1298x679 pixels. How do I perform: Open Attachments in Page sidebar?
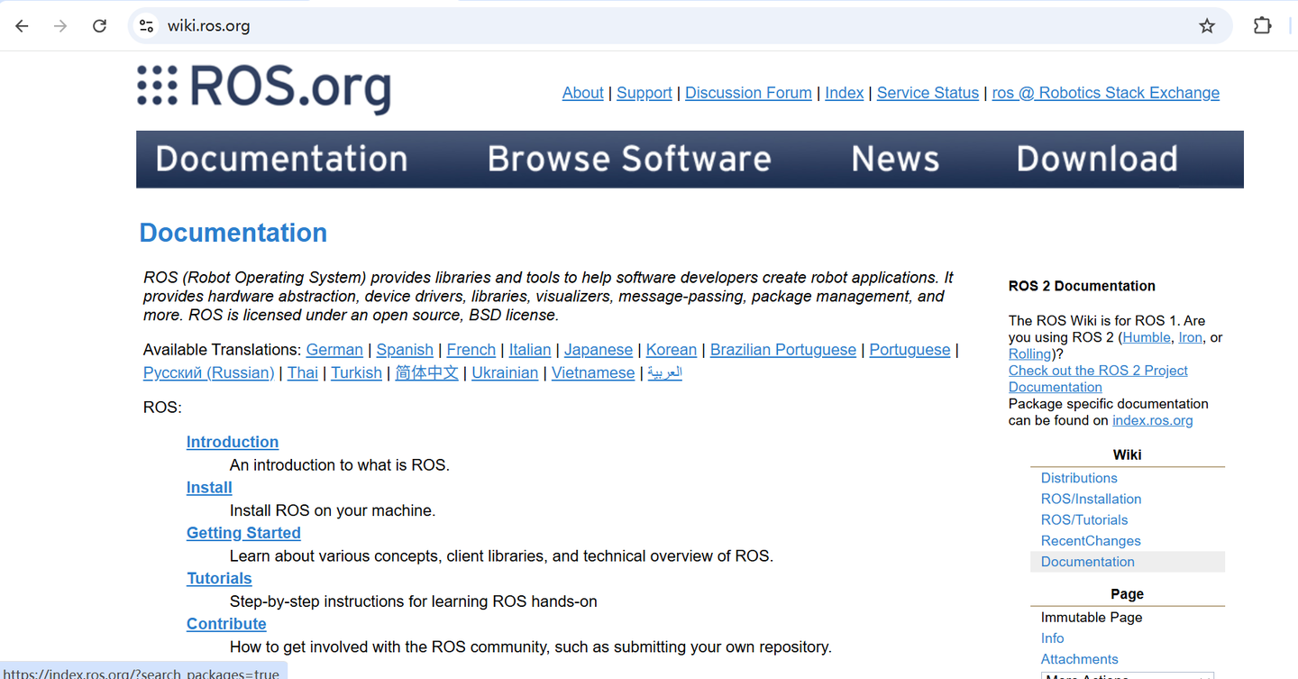coord(1079,659)
